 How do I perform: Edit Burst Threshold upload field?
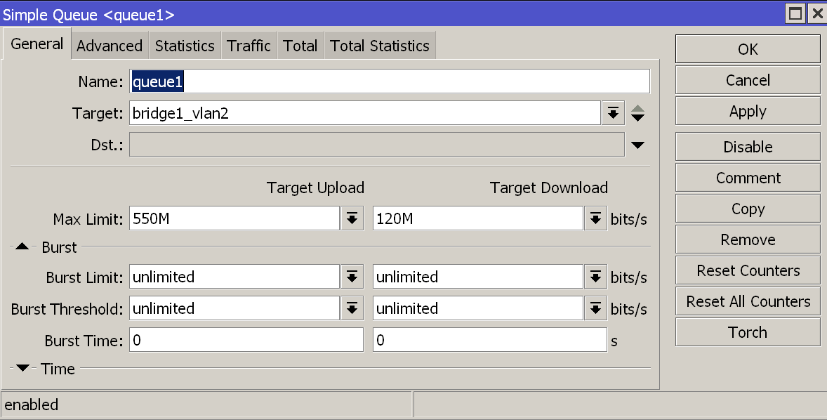pyautogui.click(x=234, y=308)
